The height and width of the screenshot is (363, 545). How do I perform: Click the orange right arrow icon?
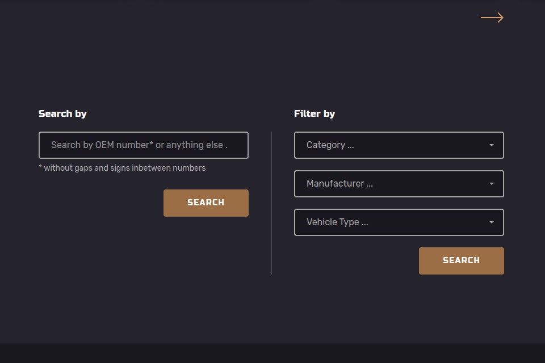(492, 18)
